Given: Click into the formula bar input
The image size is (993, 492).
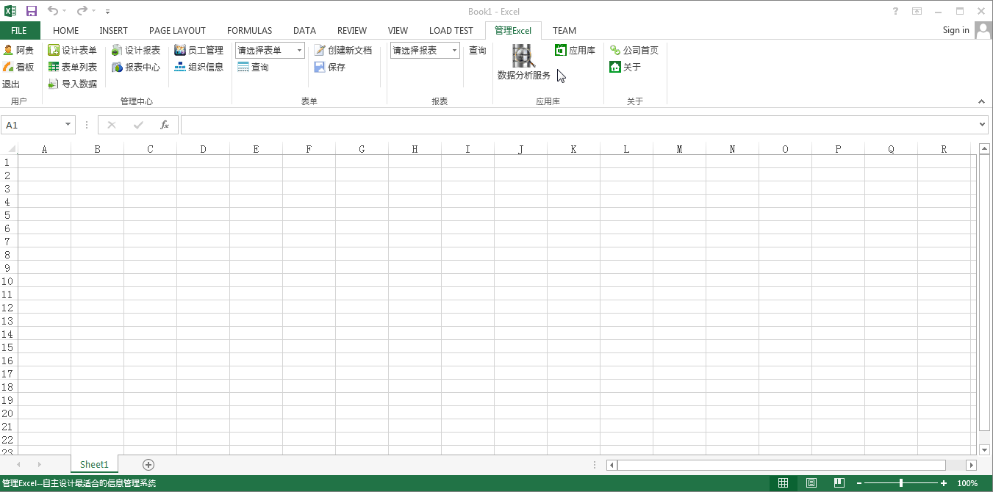Looking at the screenshot, I should tap(579, 125).
